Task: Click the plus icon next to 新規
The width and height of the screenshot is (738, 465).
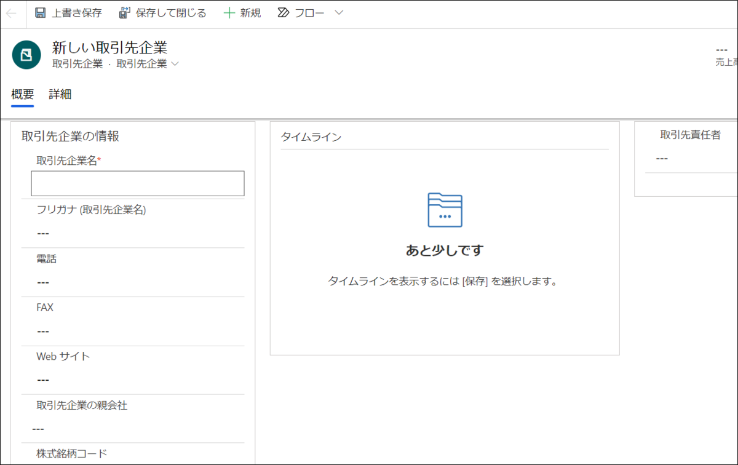Action: pyautogui.click(x=229, y=12)
